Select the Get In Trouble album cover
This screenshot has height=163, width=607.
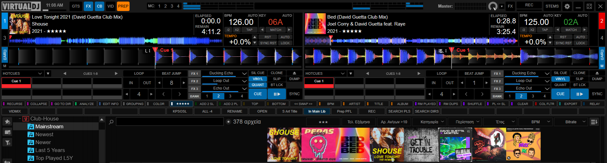[420, 145]
